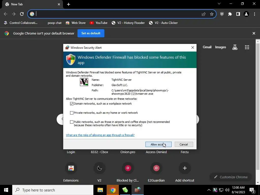Open the Images link
Viewport: 260px width, 195px height.
[221, 47]
